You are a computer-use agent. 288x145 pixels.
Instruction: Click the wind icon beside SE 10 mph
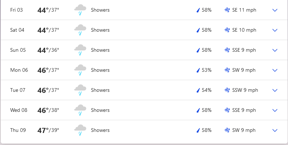227,30
